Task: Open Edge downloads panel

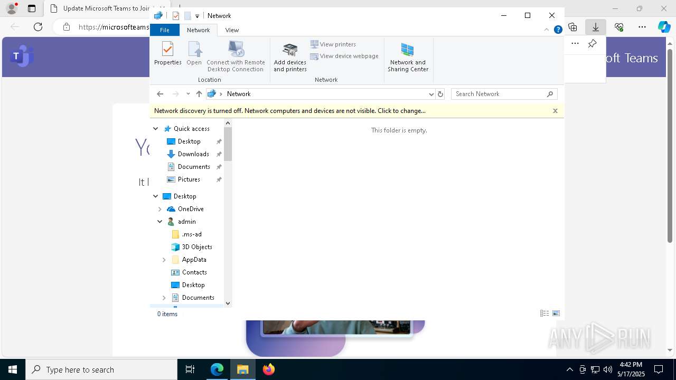Action: coord(596,27)
